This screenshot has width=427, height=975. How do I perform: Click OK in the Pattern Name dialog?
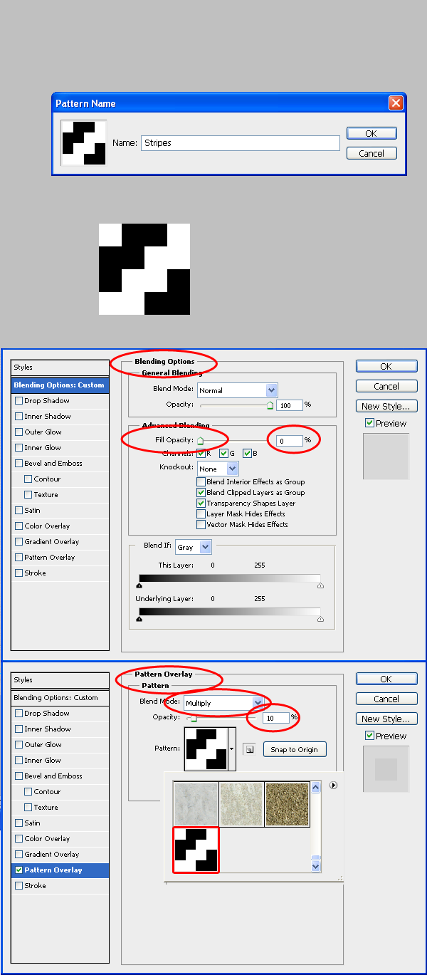pyautogui.click(x=371, y=133)
